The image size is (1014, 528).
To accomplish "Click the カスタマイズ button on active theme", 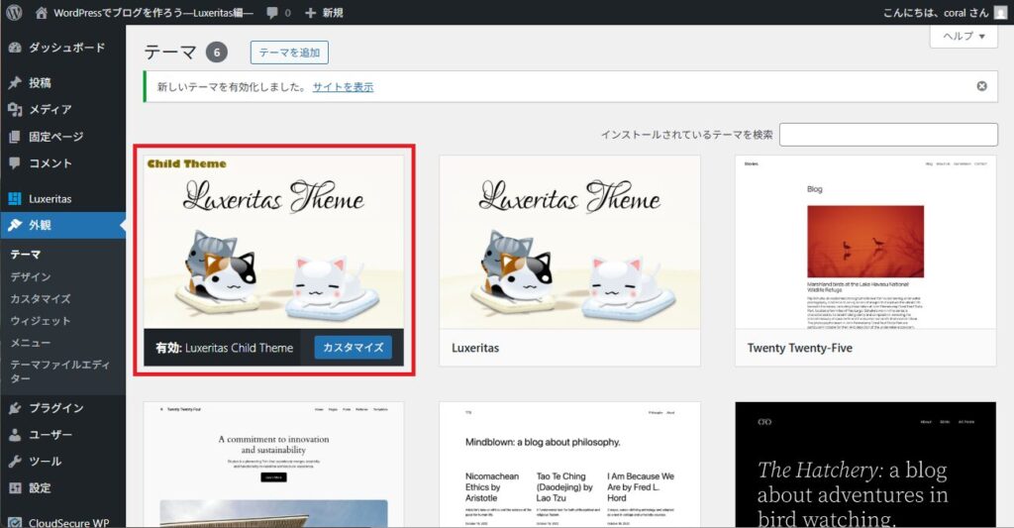I will pos(354,348).
